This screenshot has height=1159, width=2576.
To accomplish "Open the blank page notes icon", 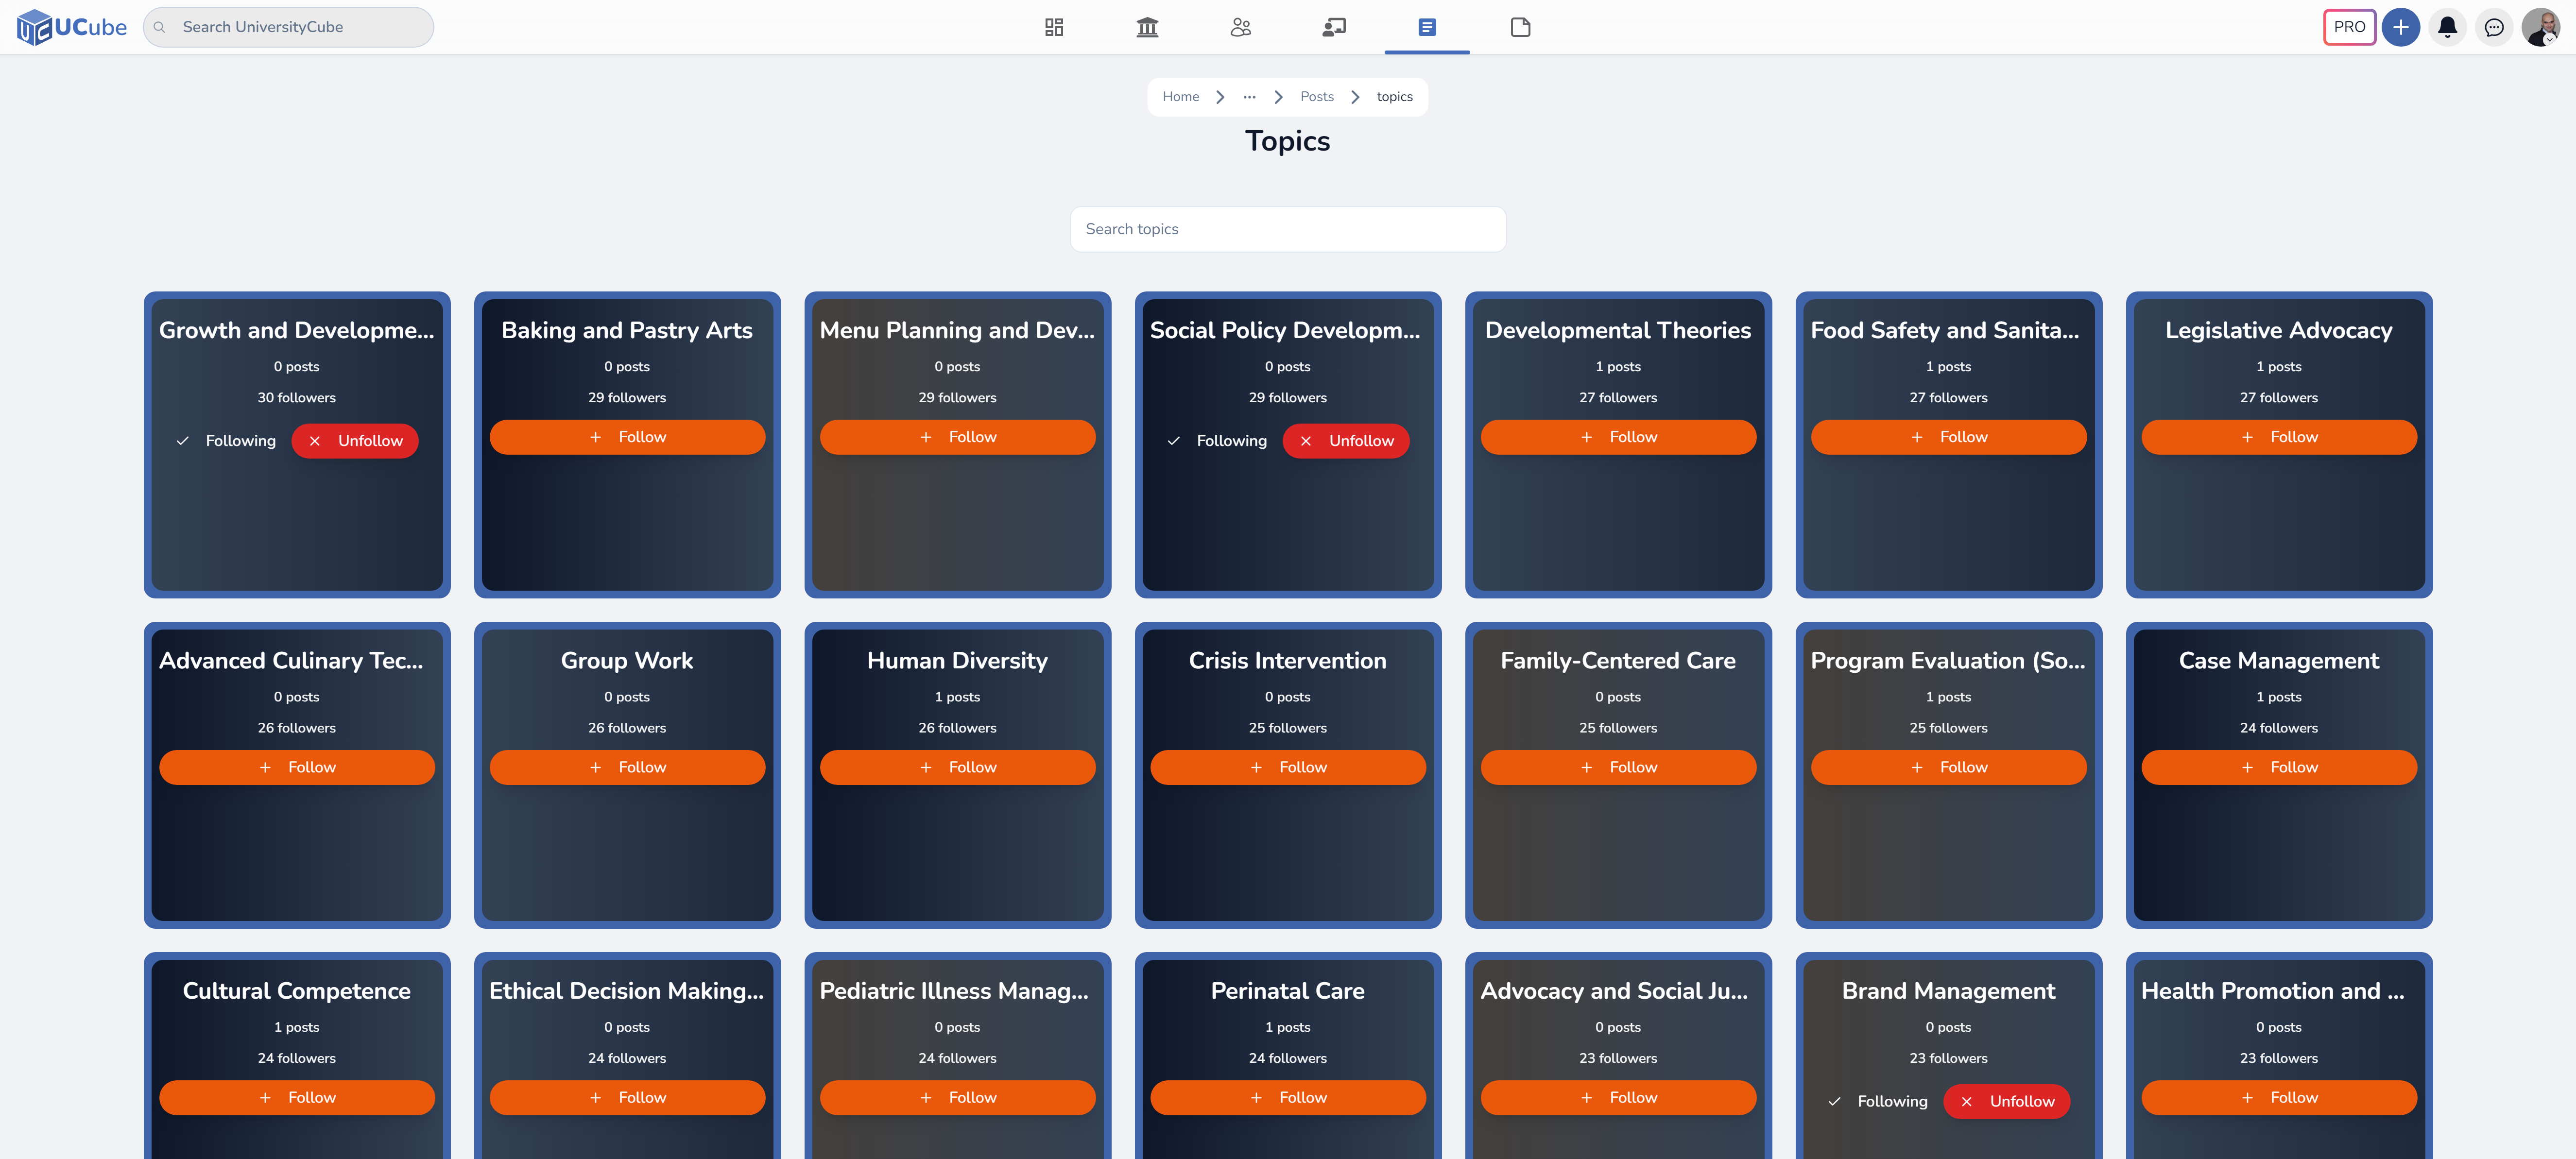I will [1520, 27].
